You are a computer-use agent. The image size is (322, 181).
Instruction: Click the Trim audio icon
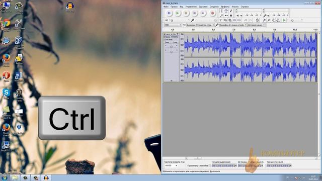(234, 20)
